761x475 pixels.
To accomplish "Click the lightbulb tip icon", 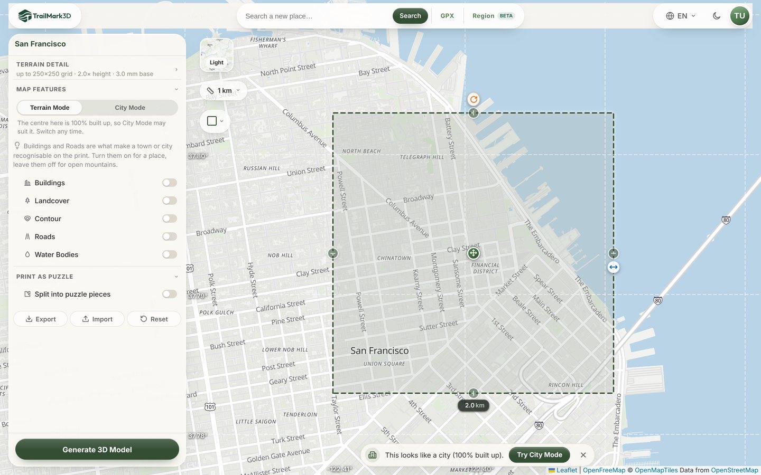I will (x=17, y=146).
